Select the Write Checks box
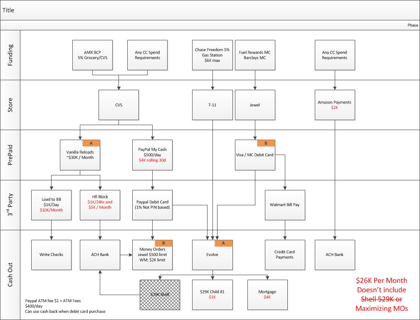The image size is (420, 320). point(52,255)
